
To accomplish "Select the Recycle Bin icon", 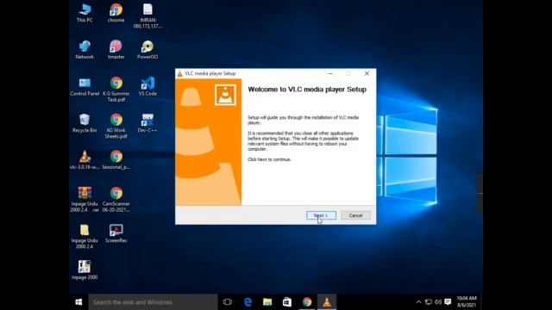I will coord(85,123).
